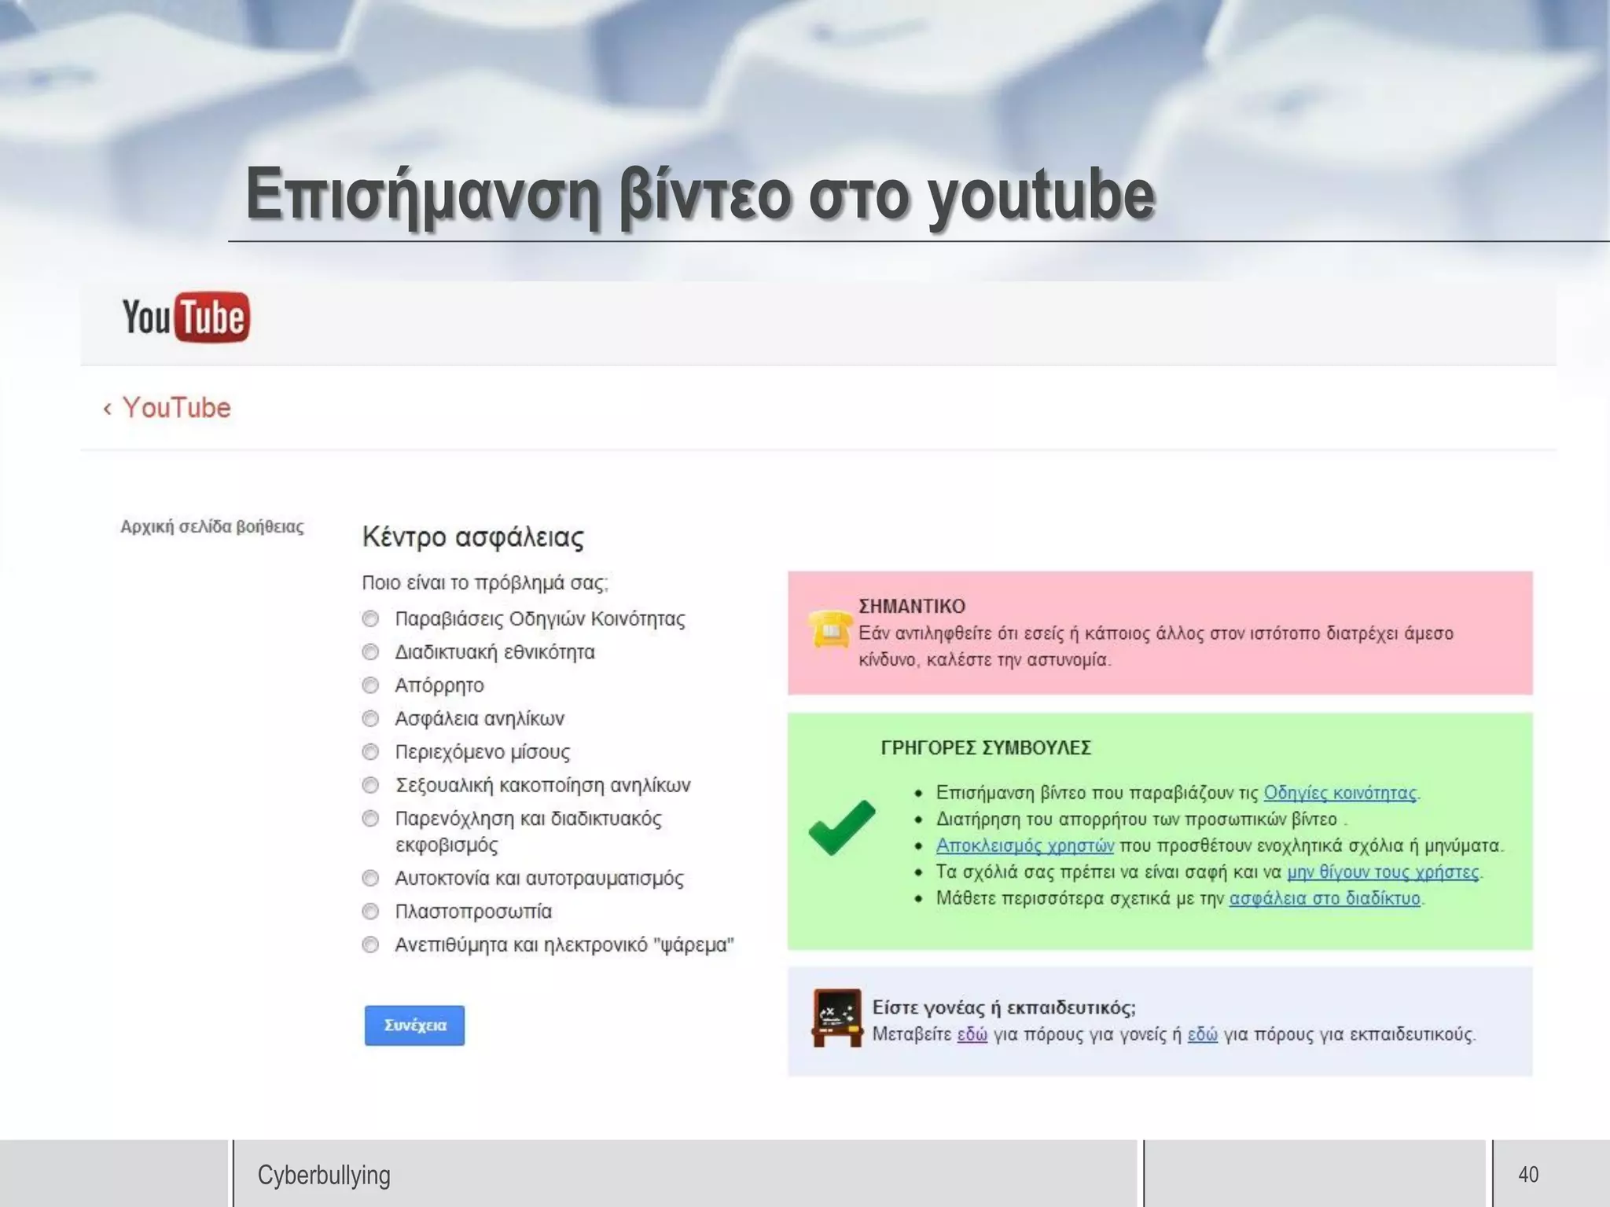Viewport: 1610px width, 1207px height.
Task: Open the Αρχική σελίδα βοήθειας sidebar link
Action: point(212,526)
